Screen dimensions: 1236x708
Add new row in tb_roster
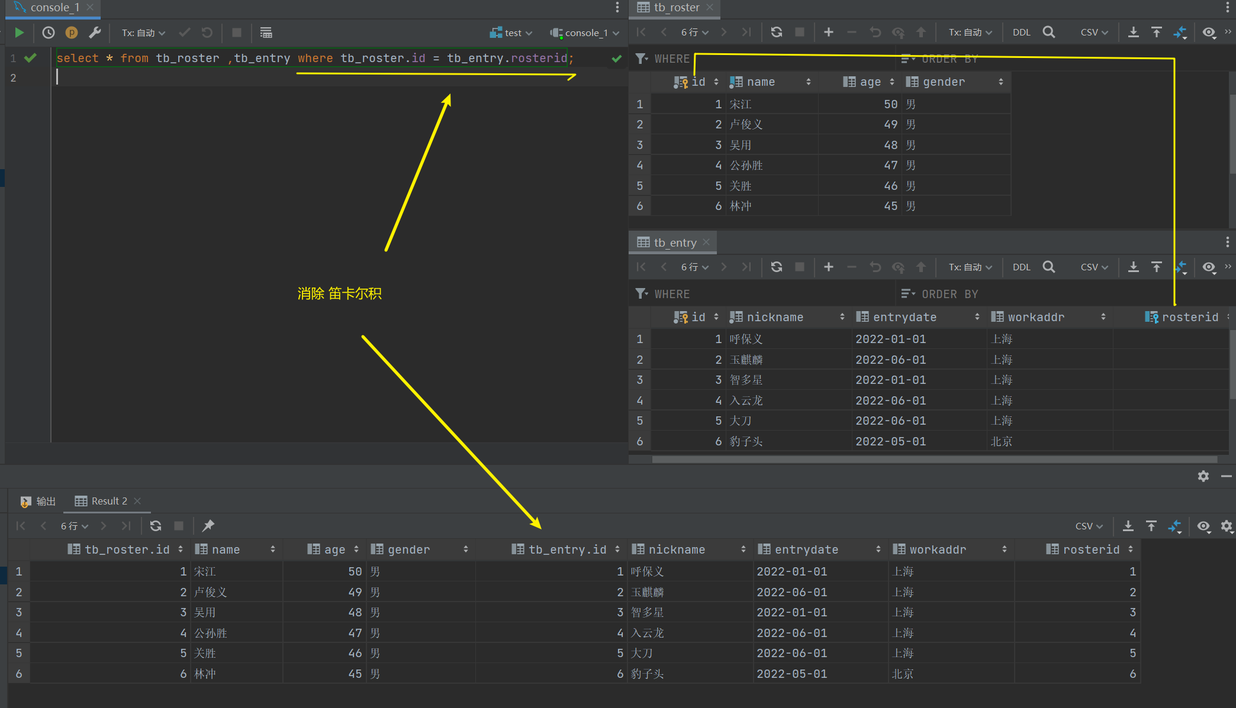coord(828,32)
